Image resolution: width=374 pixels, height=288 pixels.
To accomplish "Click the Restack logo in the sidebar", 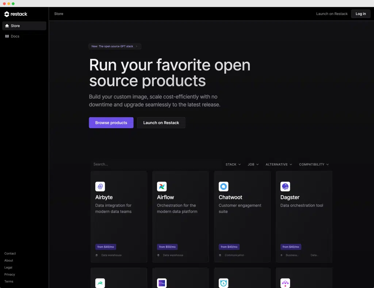I will [16, 14].
